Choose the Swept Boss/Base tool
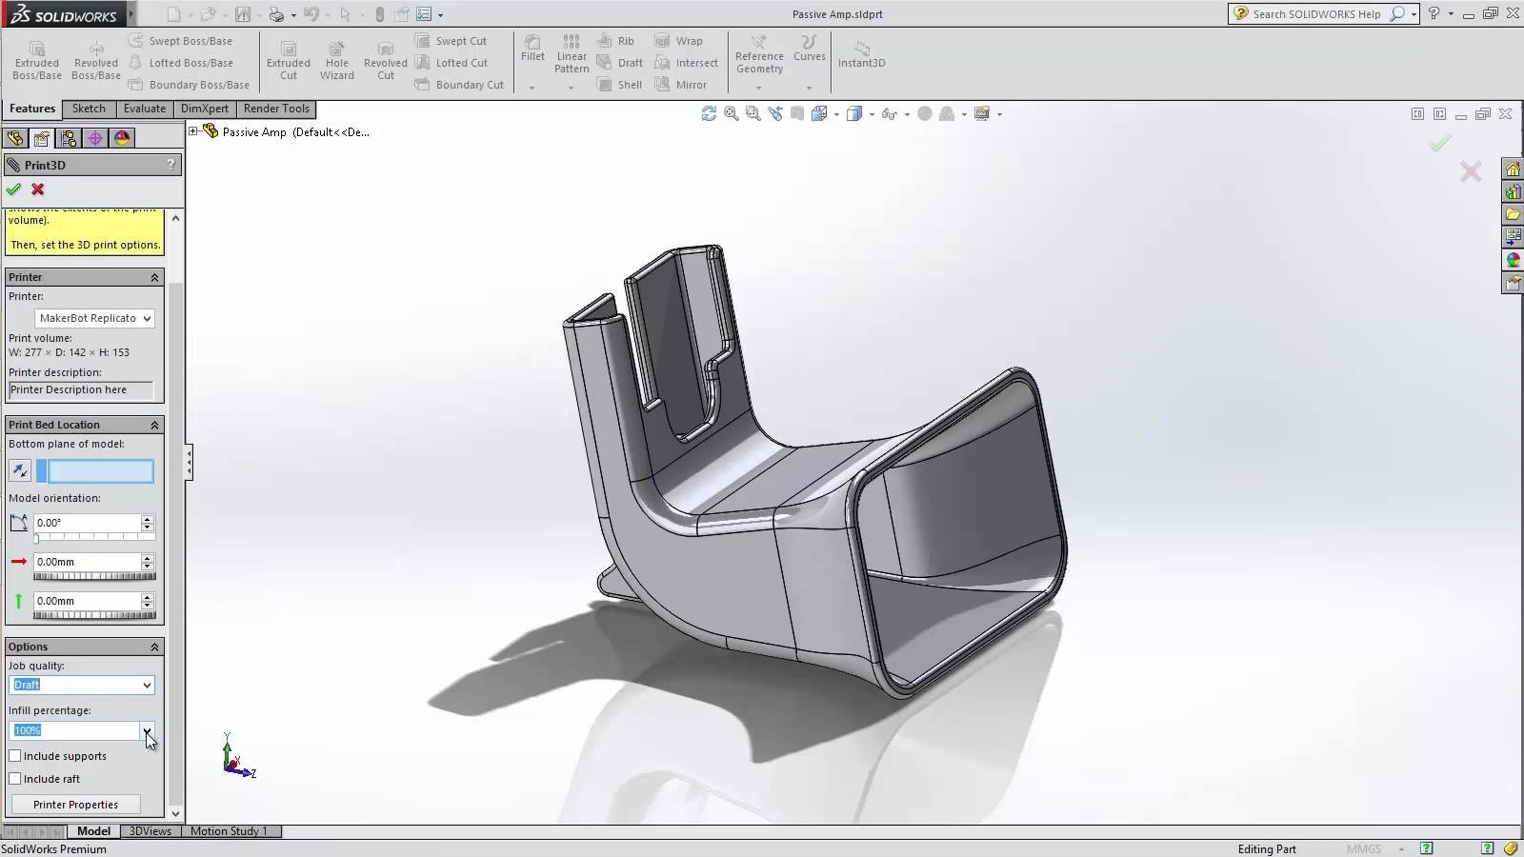The width and height of the screenshot is (1524, 857). pos(181,41)
